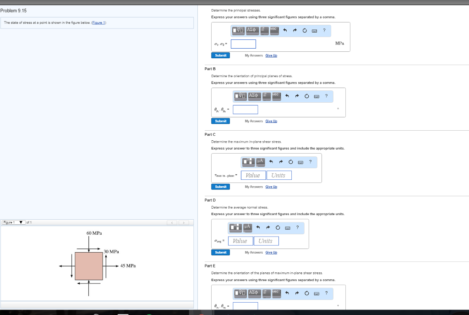Show keyboard shortcuts in Part A toolbar
Screen dimensions: 469x315
(314, 31)
